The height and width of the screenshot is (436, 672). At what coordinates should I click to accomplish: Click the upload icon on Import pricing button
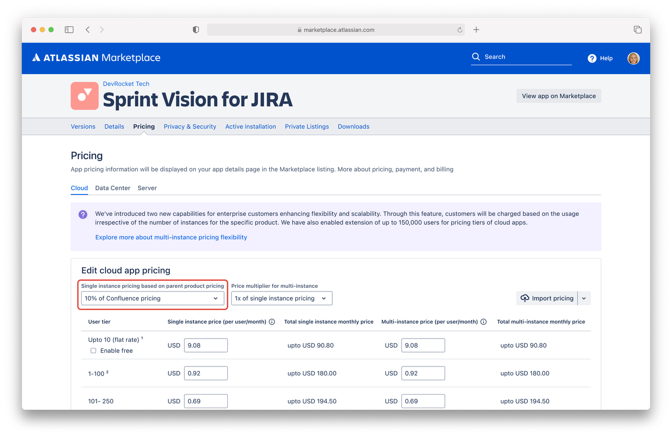(524, 298)
